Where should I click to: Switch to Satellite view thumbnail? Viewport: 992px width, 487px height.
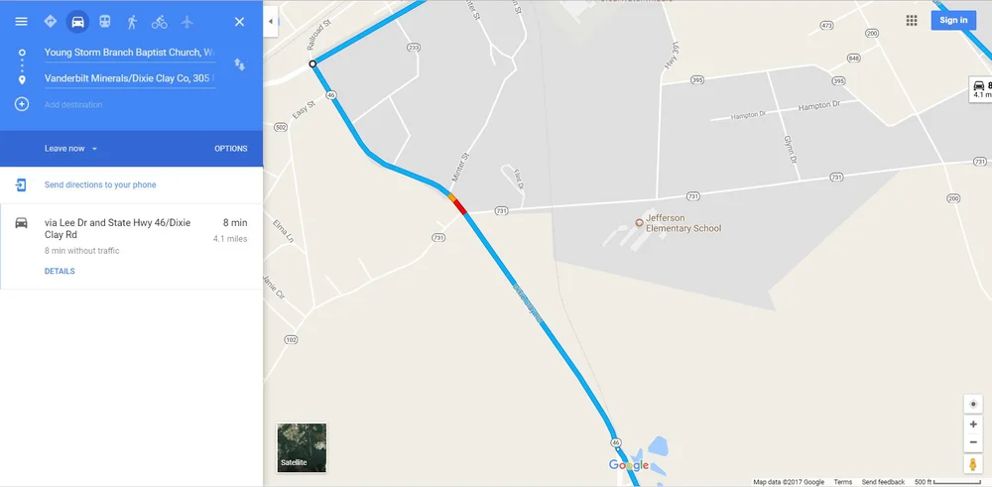click(302, 447)
